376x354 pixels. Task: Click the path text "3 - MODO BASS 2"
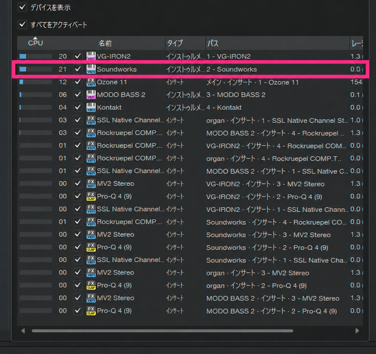[236, 95]
